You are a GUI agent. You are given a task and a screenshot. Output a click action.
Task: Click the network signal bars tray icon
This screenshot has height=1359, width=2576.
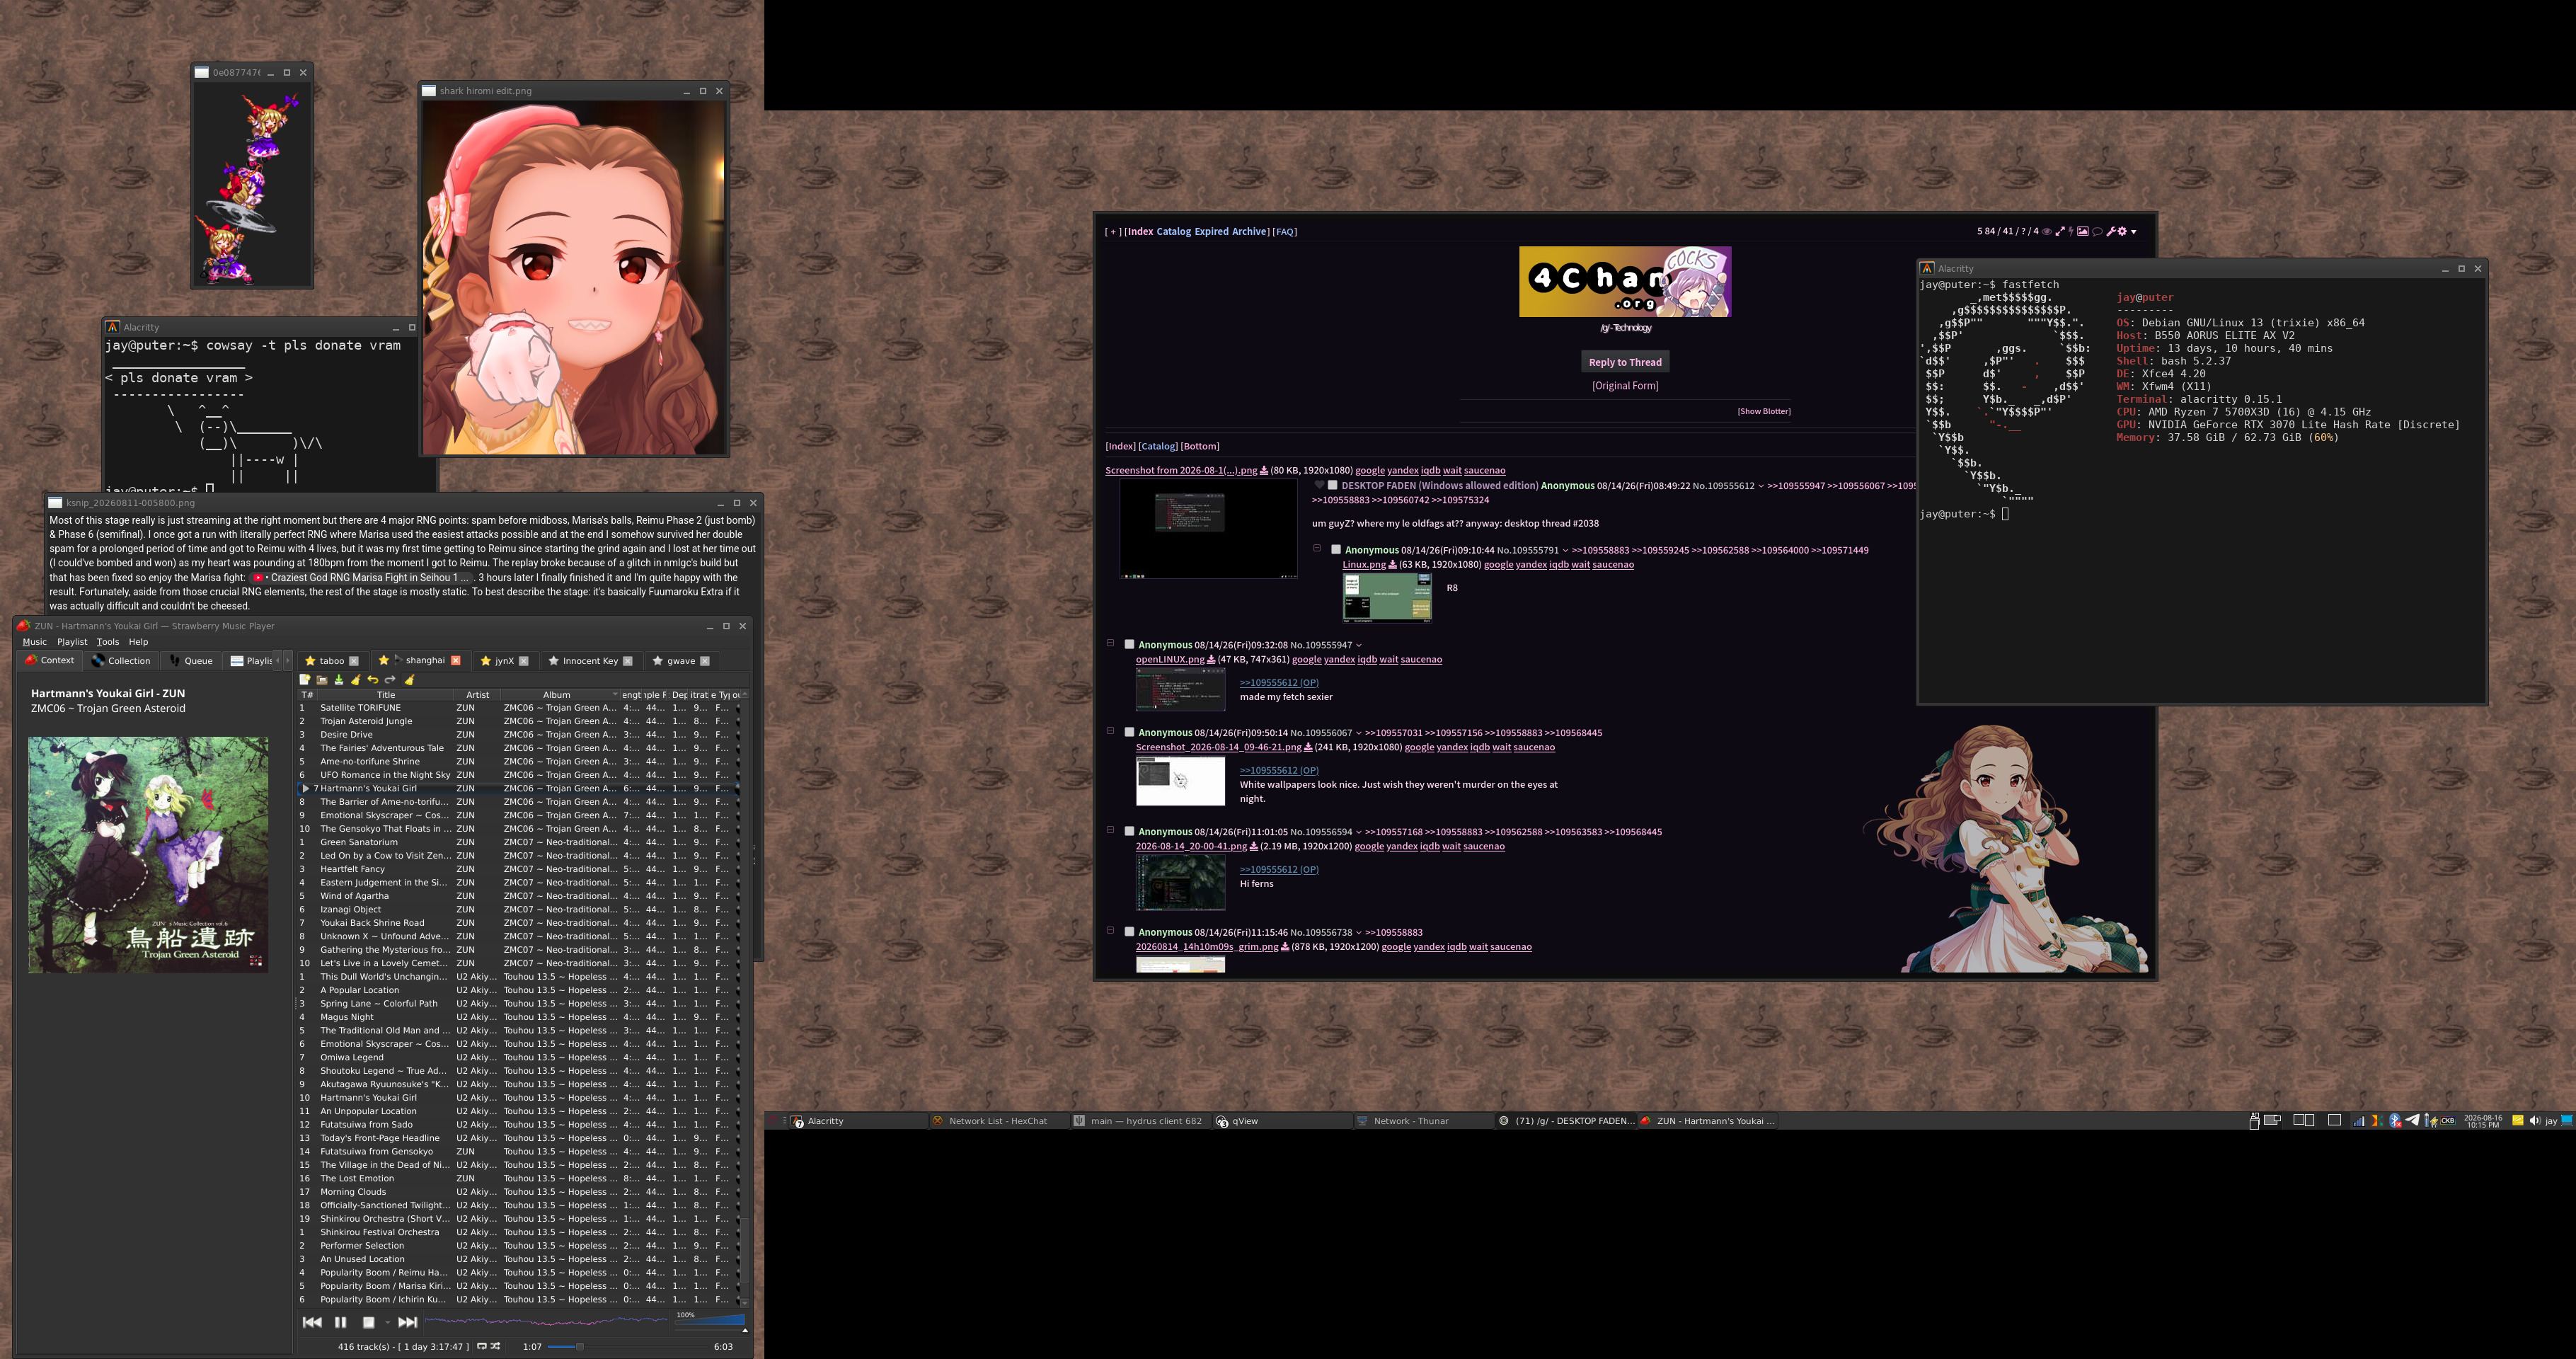(x=2358, y=1121)
